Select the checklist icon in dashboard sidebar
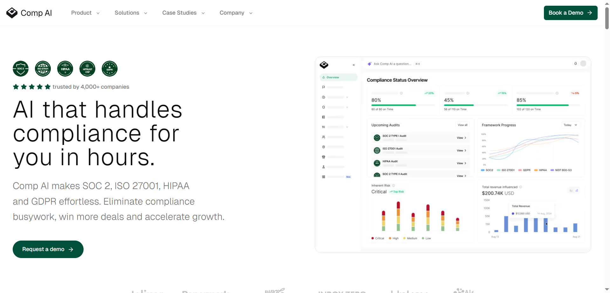 pos(323,127)
